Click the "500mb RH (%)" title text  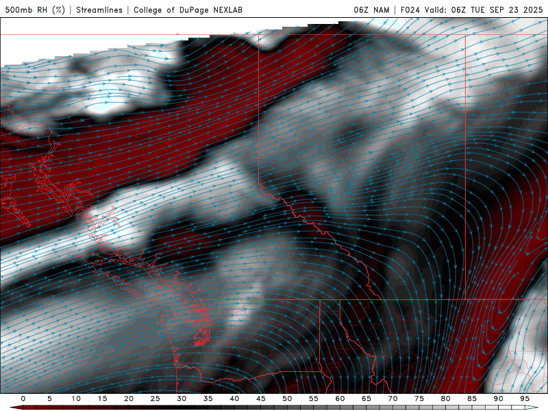pos(35,10)
